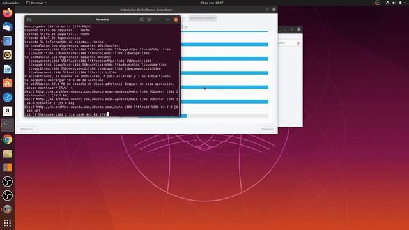
Task: Click the blue progress bar under the mouse pointer
Action: pyautogui.click(x=224, y=87)
